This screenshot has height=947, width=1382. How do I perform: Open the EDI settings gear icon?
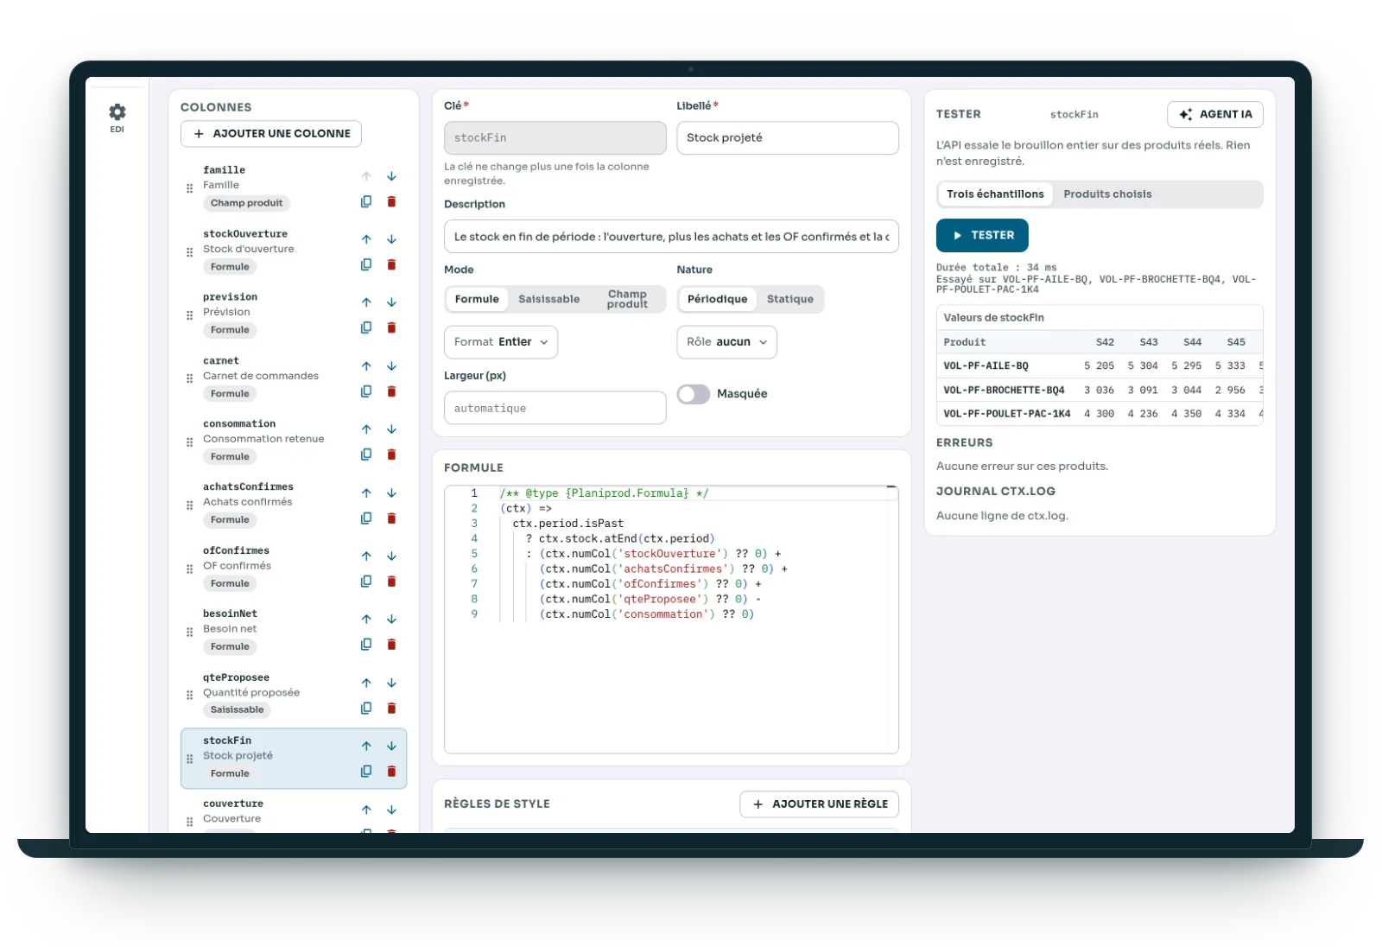tap(117, 112)
